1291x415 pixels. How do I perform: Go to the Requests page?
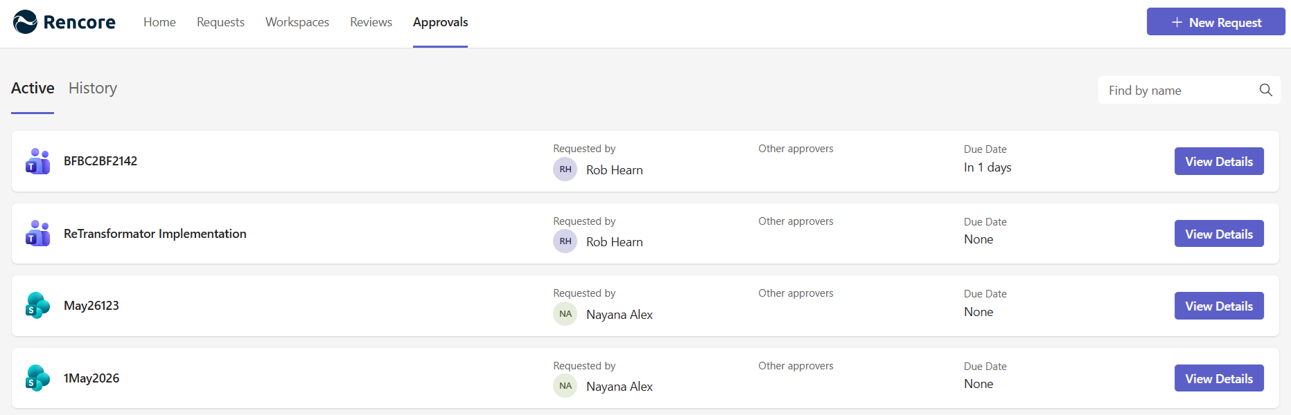(220, 22)
